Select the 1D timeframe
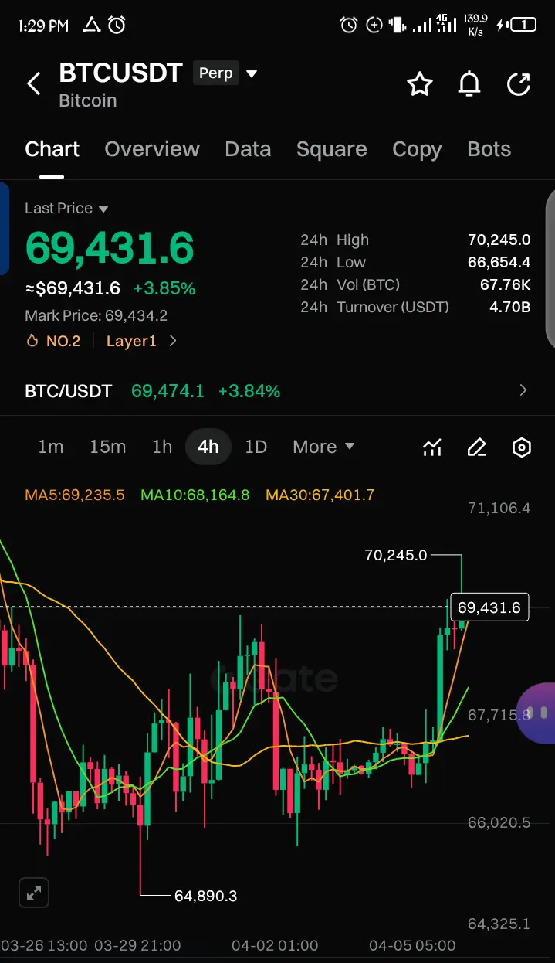The image size is (555, 963). pyautogui.click(x=256, y=447)
